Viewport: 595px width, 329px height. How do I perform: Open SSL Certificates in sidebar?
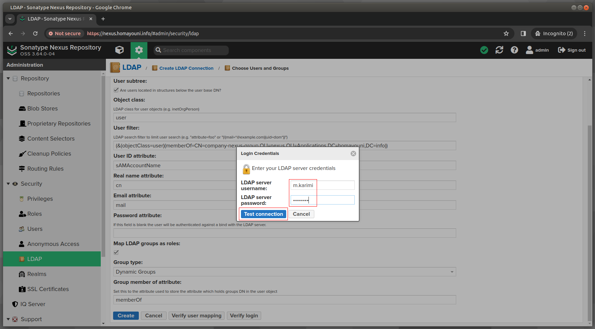48,289
